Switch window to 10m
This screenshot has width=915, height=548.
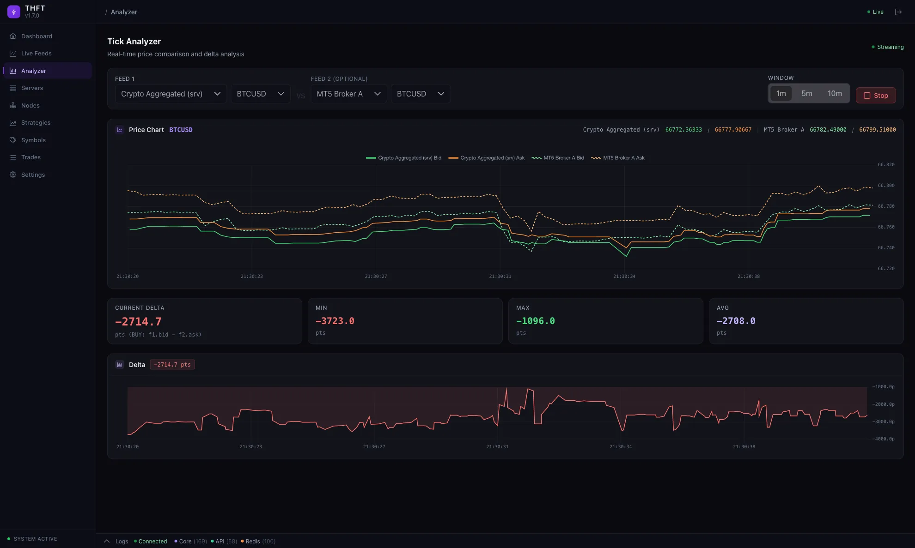click(835, 93)
